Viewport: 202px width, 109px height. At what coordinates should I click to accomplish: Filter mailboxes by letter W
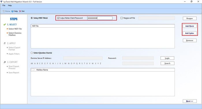click(x=93, y=63)
